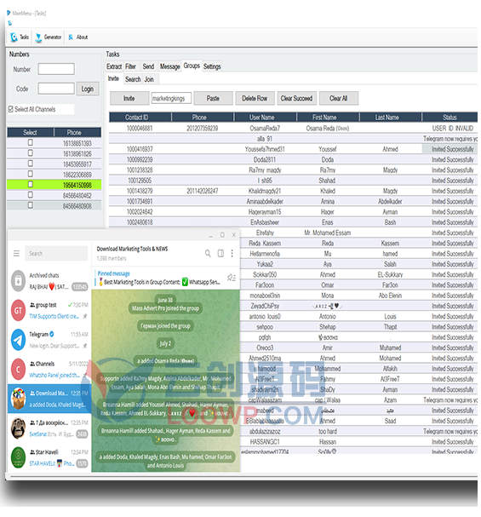The height and width of the screenshot is (517, 481).
Task: Click the Clear All button
Action: click(x=338, y=98)
